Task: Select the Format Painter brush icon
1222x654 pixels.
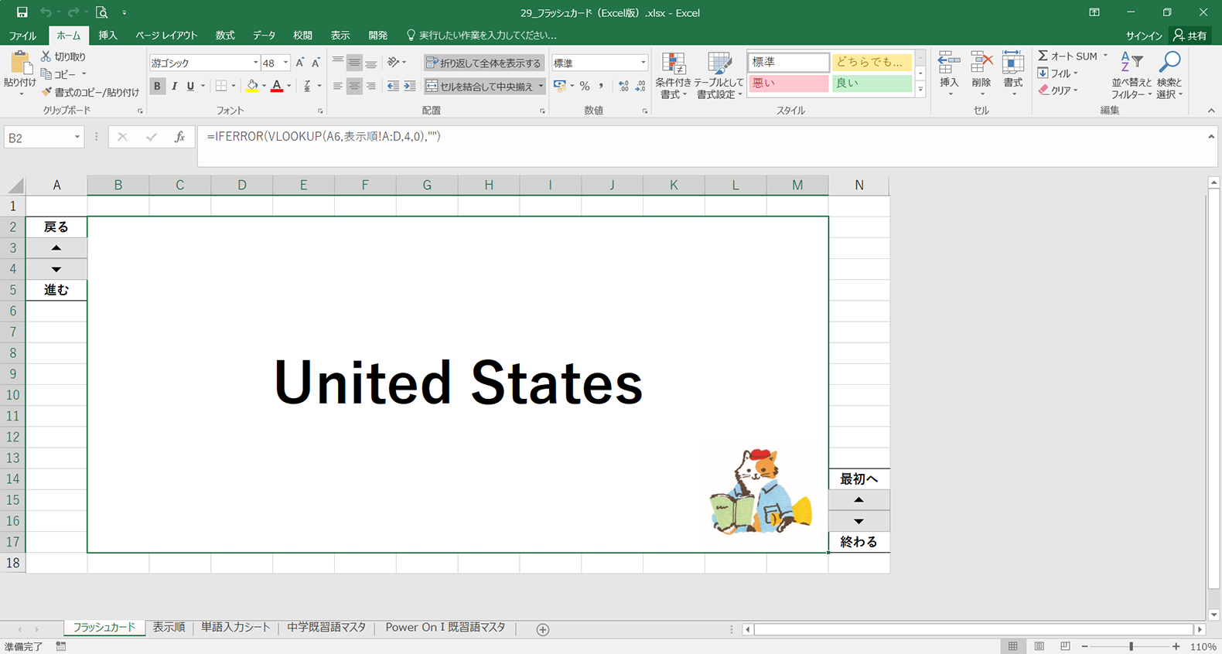Action: tap(46, 92)
